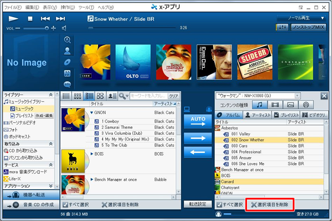Toggle すべて選択 checkbox in library panel
The height and width of the screenshot is (221, 332).
tap(65, 204)
